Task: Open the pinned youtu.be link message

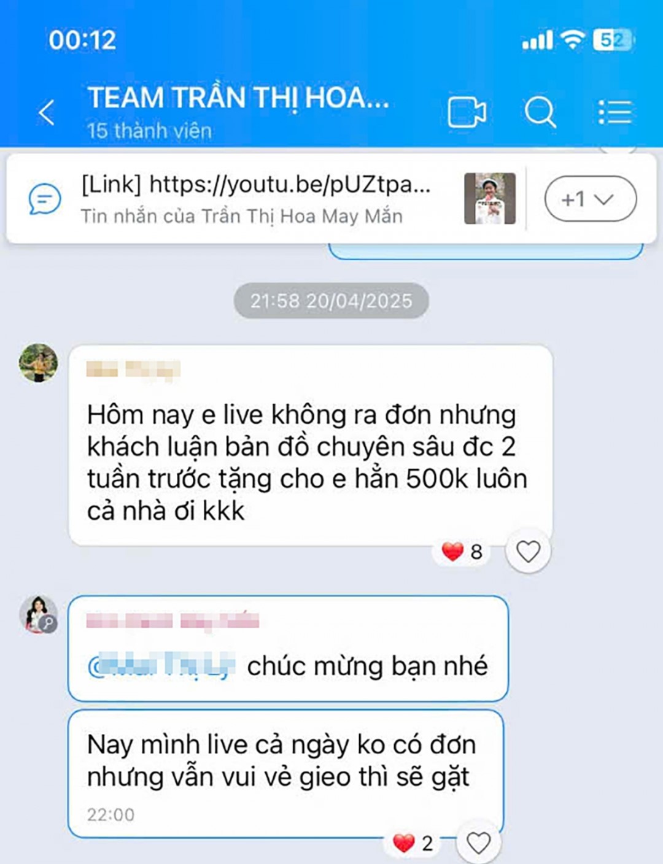Action: pos(256,199)
